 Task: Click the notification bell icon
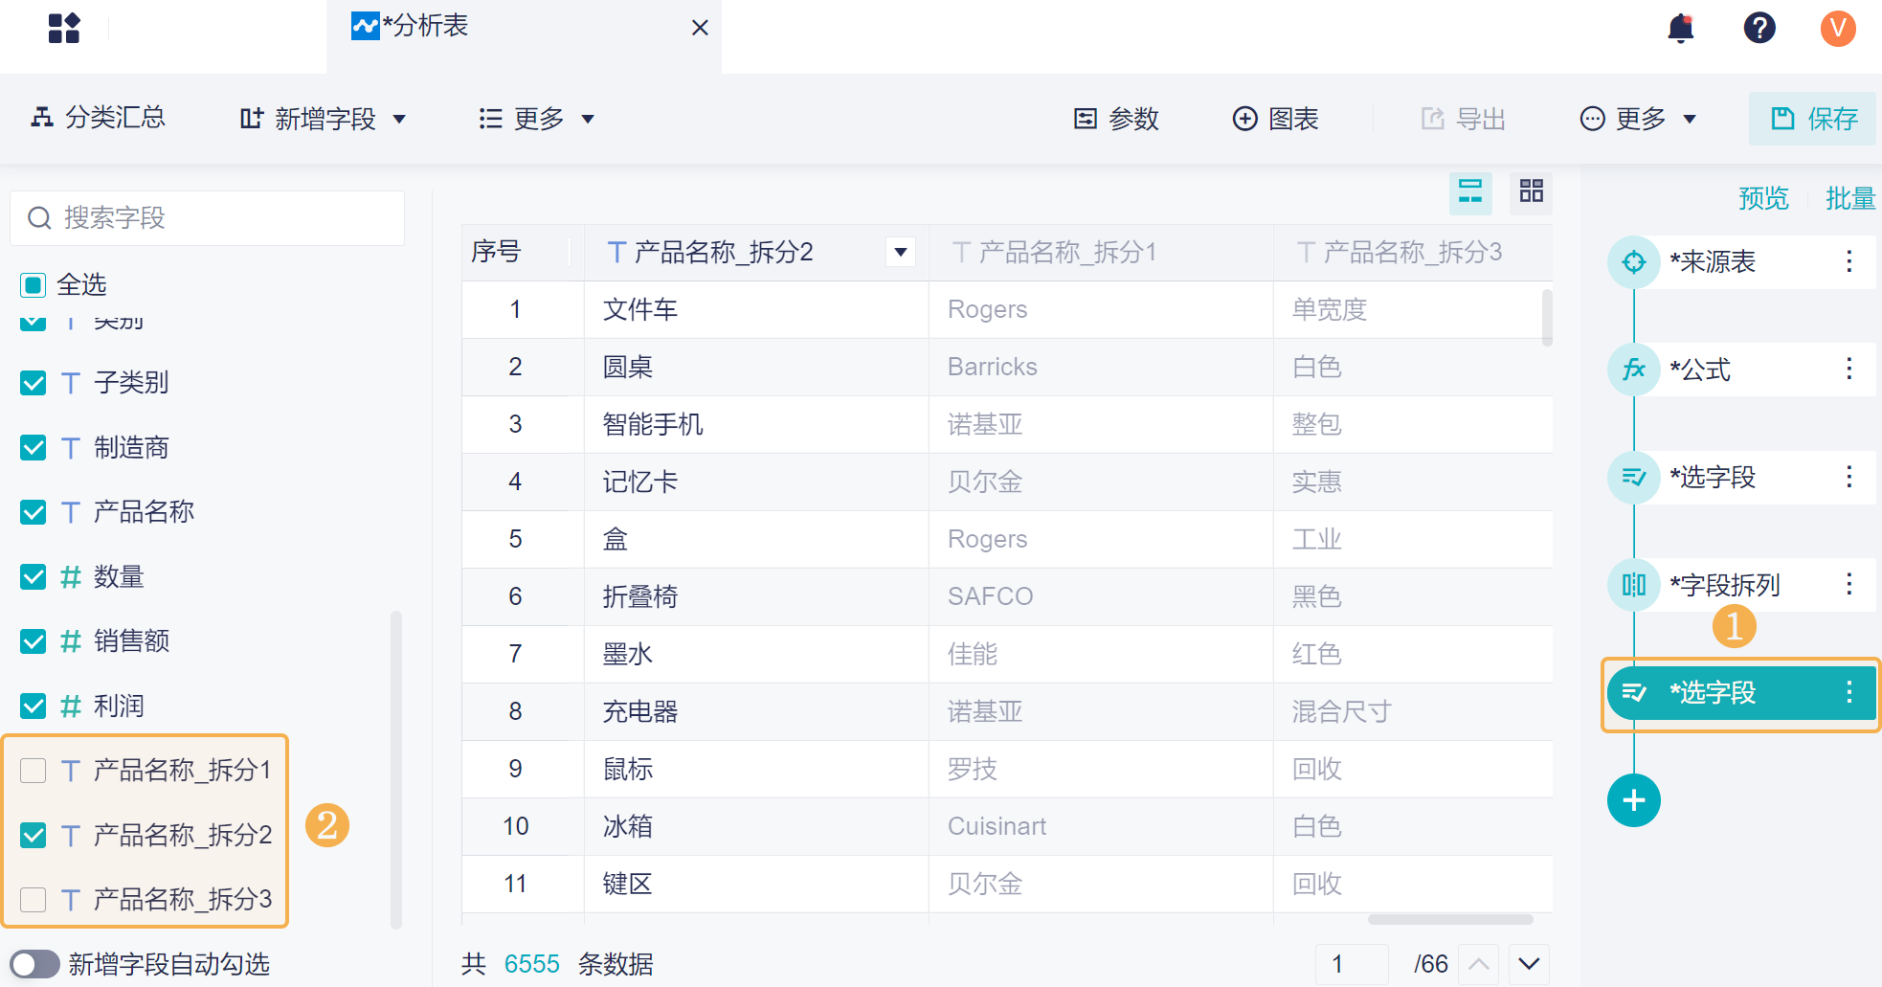click(1680, 29)
